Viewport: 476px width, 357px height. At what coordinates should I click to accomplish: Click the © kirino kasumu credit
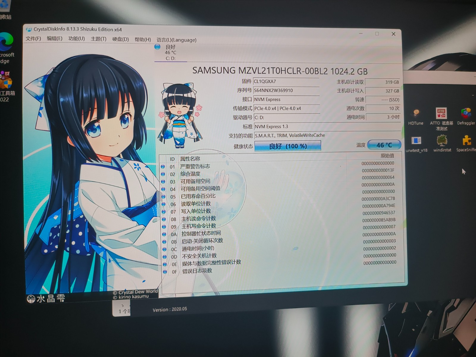tap(131, 297)
